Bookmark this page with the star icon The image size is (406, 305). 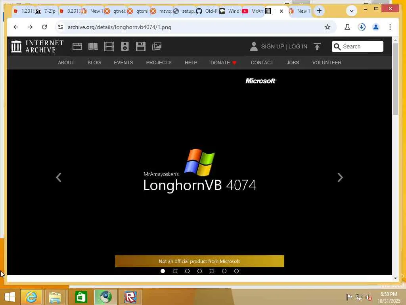[327, 27]
